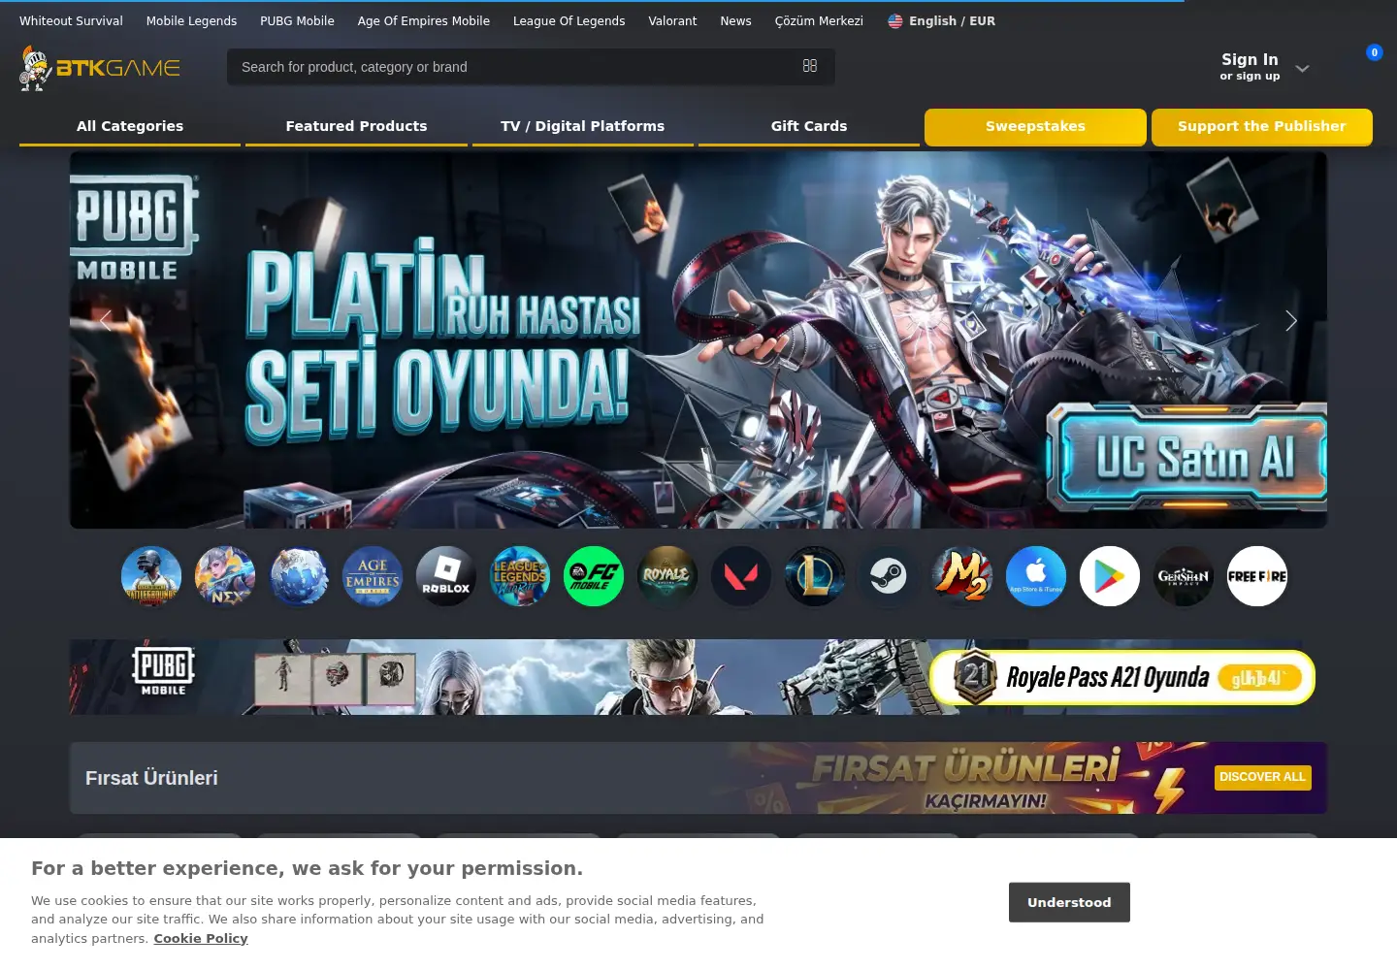Open TV / Digital Platforms tab
The image size is (1397, 970).
coord(583,127)
